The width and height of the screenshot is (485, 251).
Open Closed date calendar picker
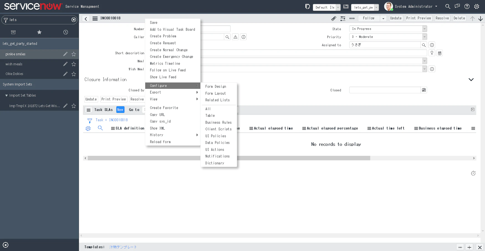click(x=424, y=90)
